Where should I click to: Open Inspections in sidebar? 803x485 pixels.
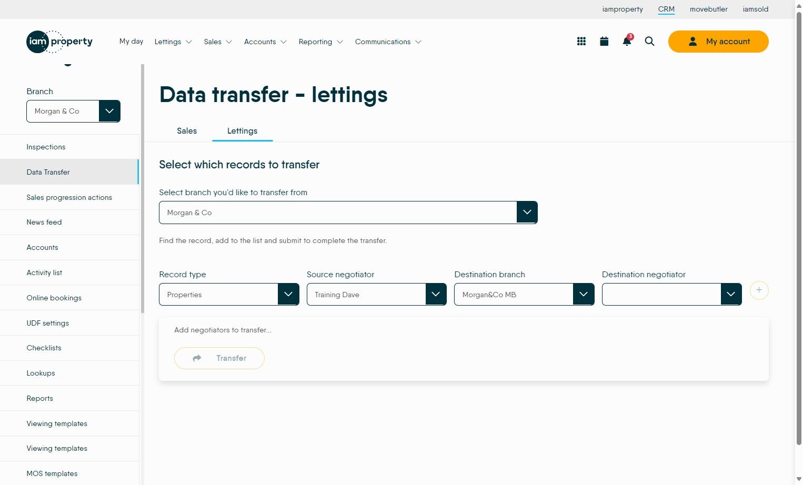(69, 147)
